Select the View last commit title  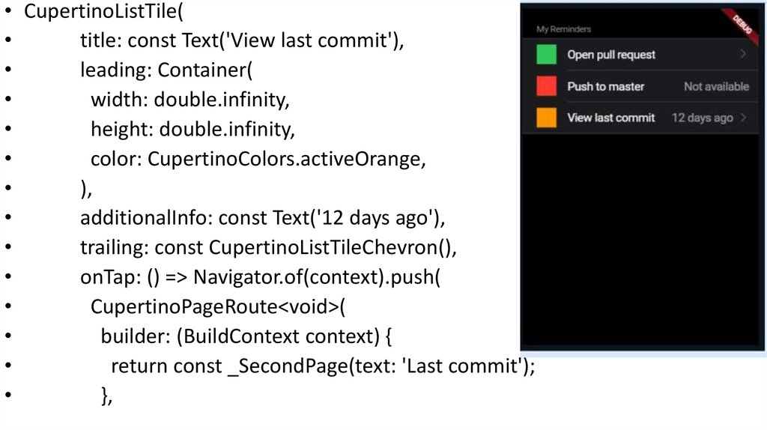(x=611, y=118)
